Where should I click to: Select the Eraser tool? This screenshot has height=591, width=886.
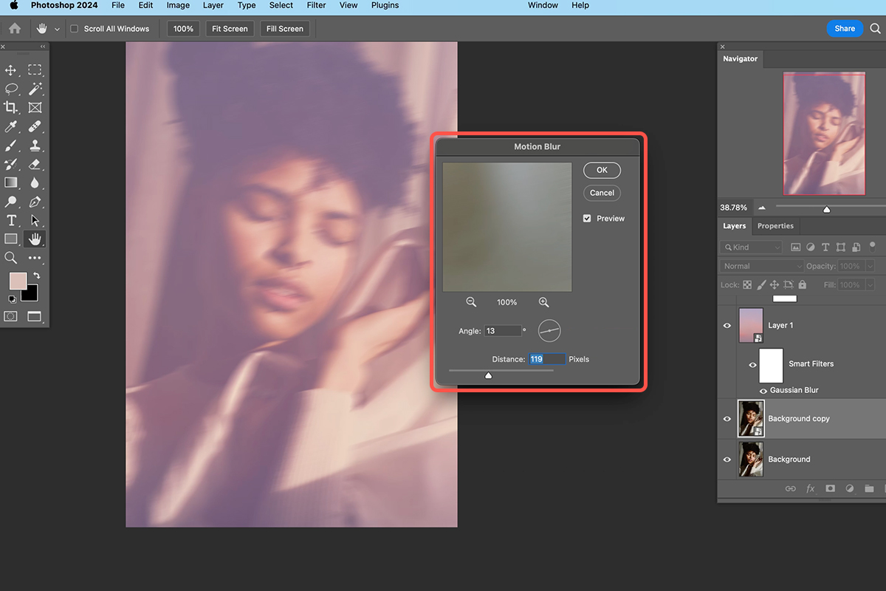click(x=35, y=164)
